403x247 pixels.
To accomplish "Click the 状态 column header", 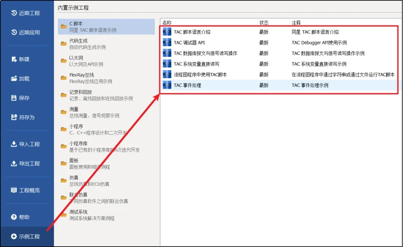I will tap(264, 22).
